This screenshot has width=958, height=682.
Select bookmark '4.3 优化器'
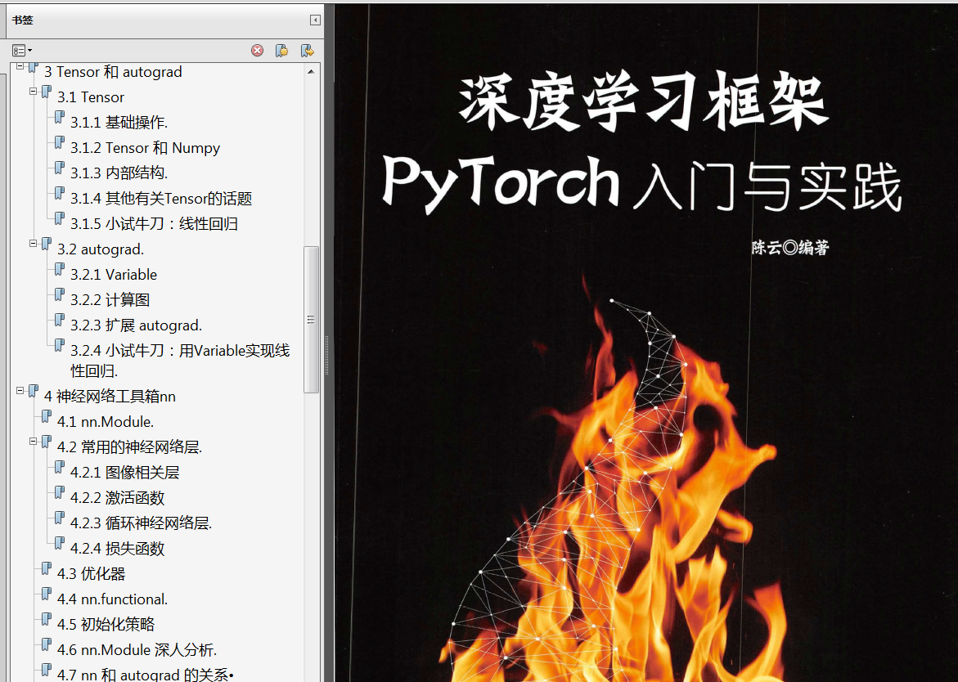tap(91, 574)
